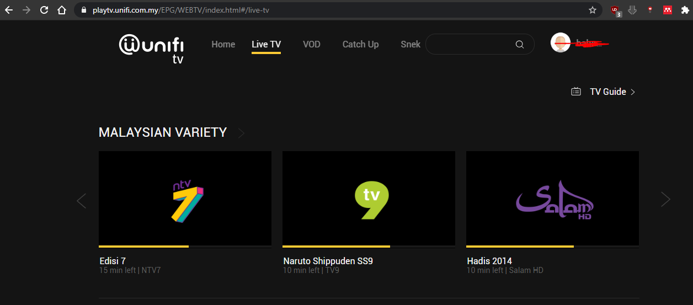
Task: Open the Home tab
Action: point(223,44)
